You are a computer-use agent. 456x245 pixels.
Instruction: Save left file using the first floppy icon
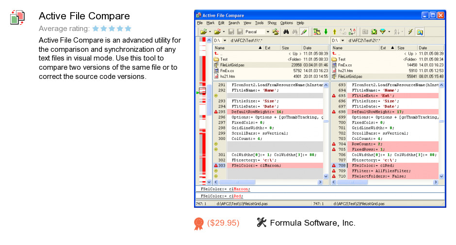point(231,31)
